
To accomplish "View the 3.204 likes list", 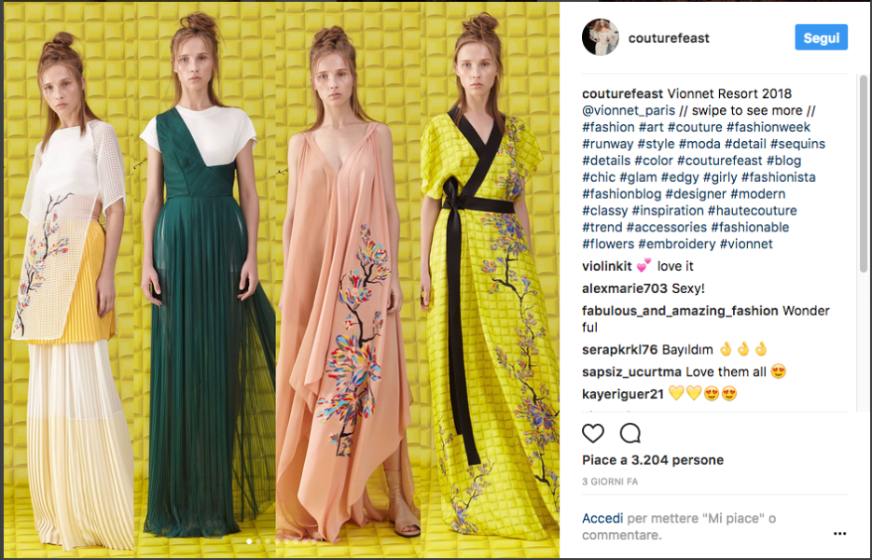I will click(652, 460).
